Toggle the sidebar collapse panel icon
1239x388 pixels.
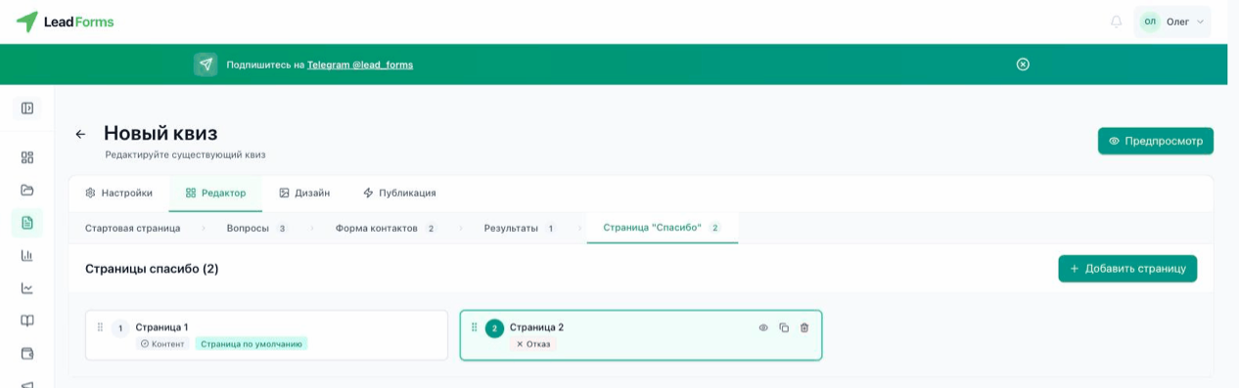(27, 108)
